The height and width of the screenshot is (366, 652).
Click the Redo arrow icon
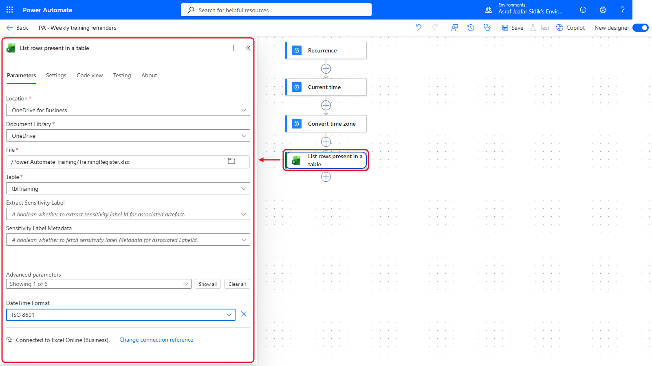[x=435, y=28]
